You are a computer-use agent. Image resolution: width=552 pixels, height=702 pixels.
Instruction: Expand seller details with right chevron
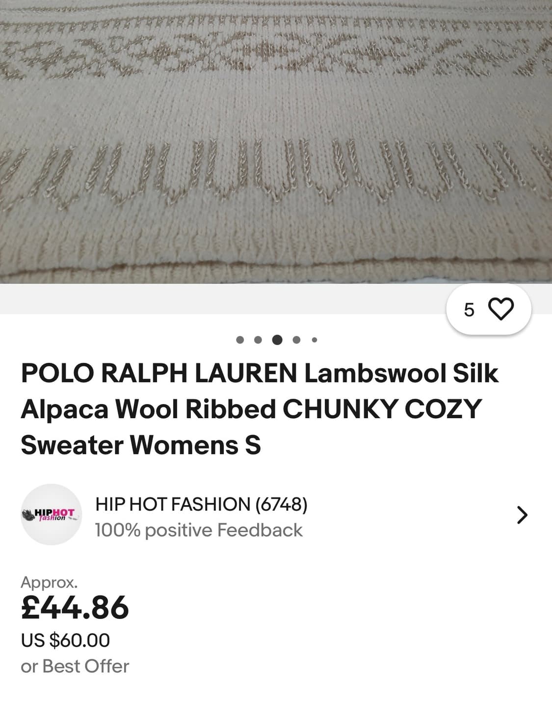coord(523,514)
